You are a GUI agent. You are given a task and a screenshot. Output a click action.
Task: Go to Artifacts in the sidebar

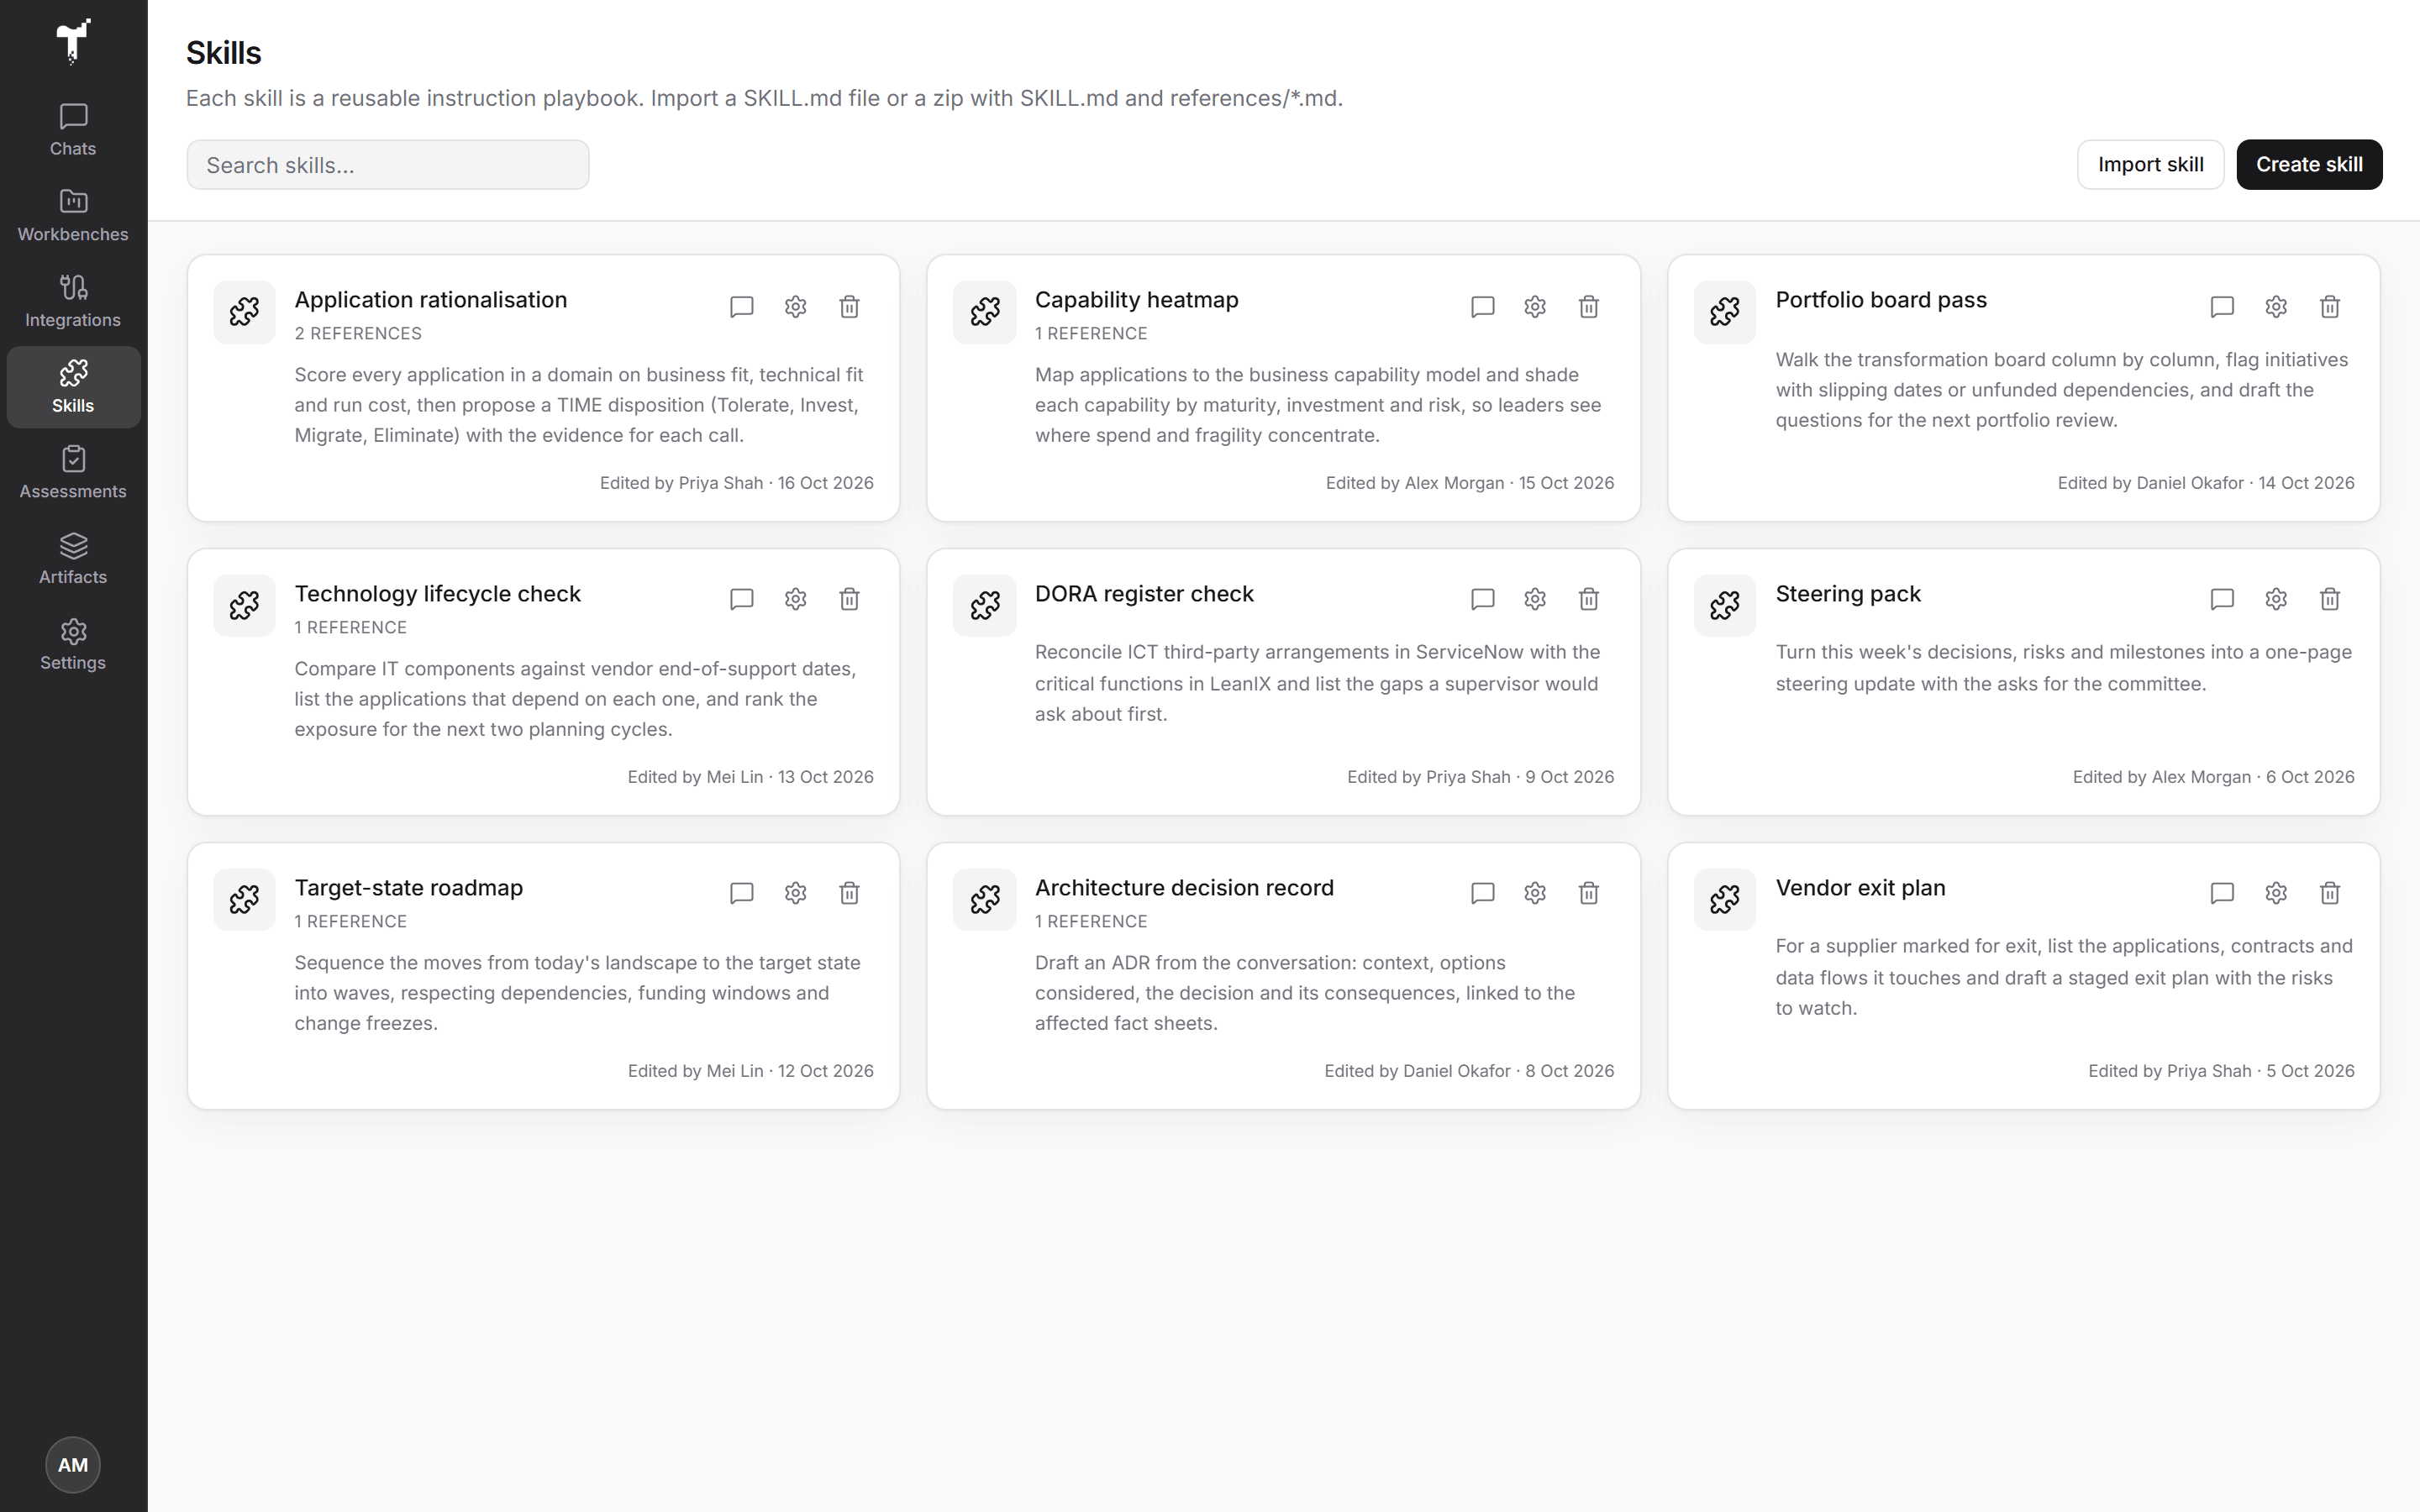point(73,559)
